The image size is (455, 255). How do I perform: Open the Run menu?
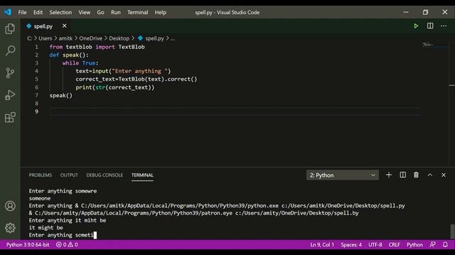click(x=115, y=13)
